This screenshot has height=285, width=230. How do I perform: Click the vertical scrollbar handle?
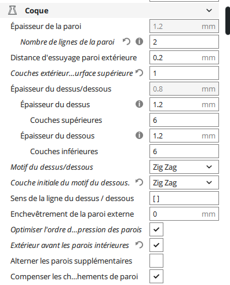[x=228, y=21]
